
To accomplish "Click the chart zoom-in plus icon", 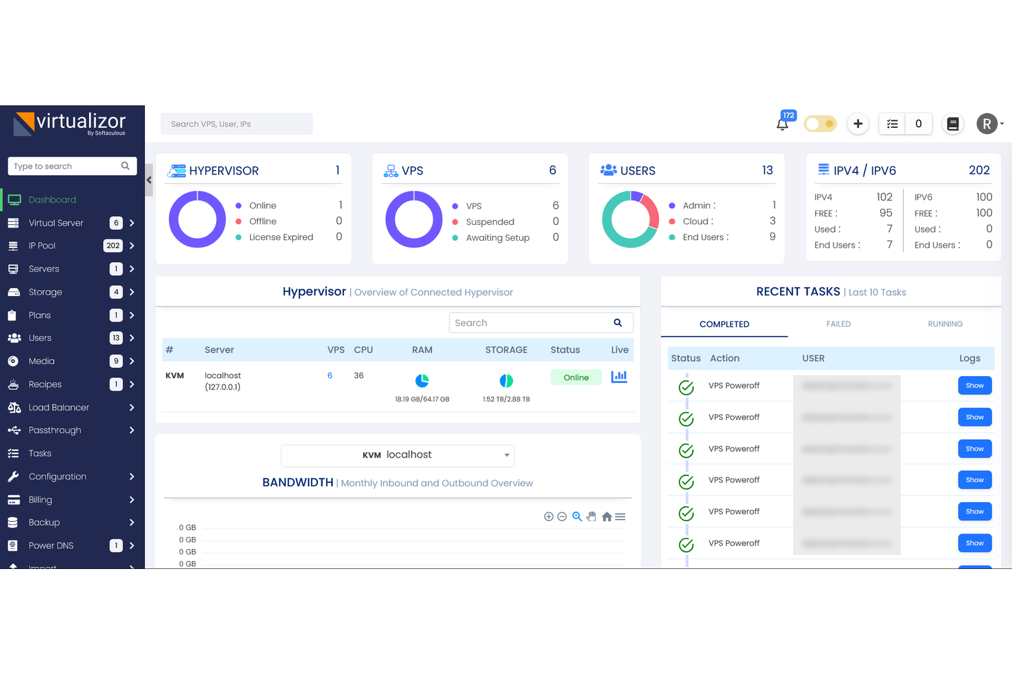I will tap(548, 517).
